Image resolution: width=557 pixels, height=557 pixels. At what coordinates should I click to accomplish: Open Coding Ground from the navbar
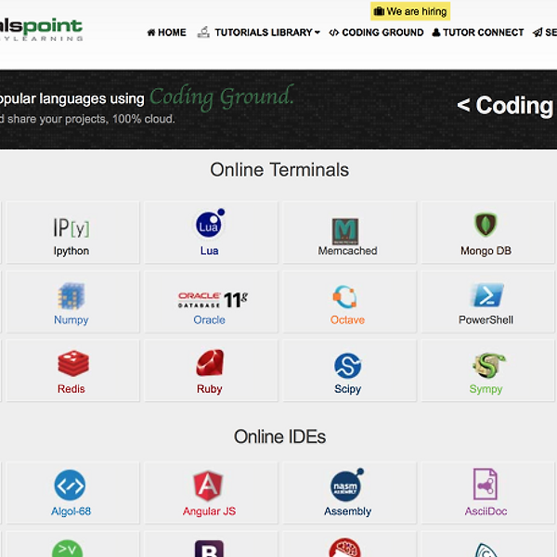pyautogui.click(x=376, y=32)
